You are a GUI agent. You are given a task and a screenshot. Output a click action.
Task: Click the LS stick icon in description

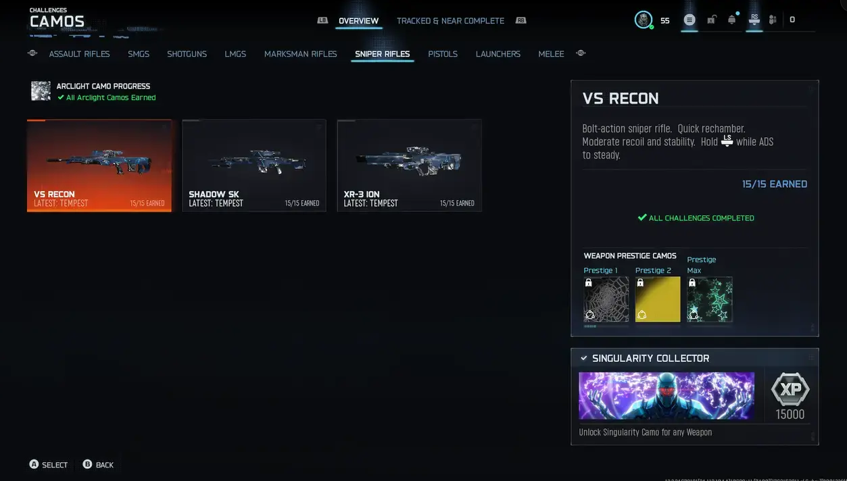point(727,141)
